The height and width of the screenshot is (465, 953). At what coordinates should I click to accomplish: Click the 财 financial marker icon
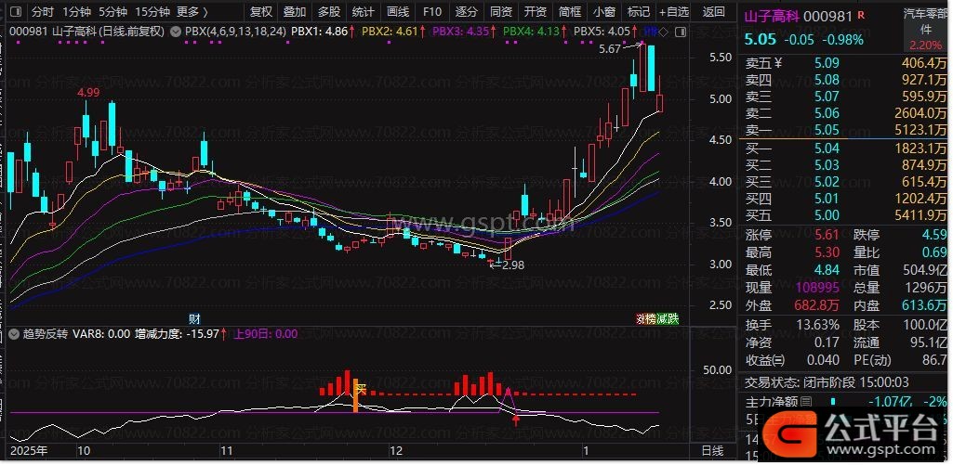[x=194, y=318]
